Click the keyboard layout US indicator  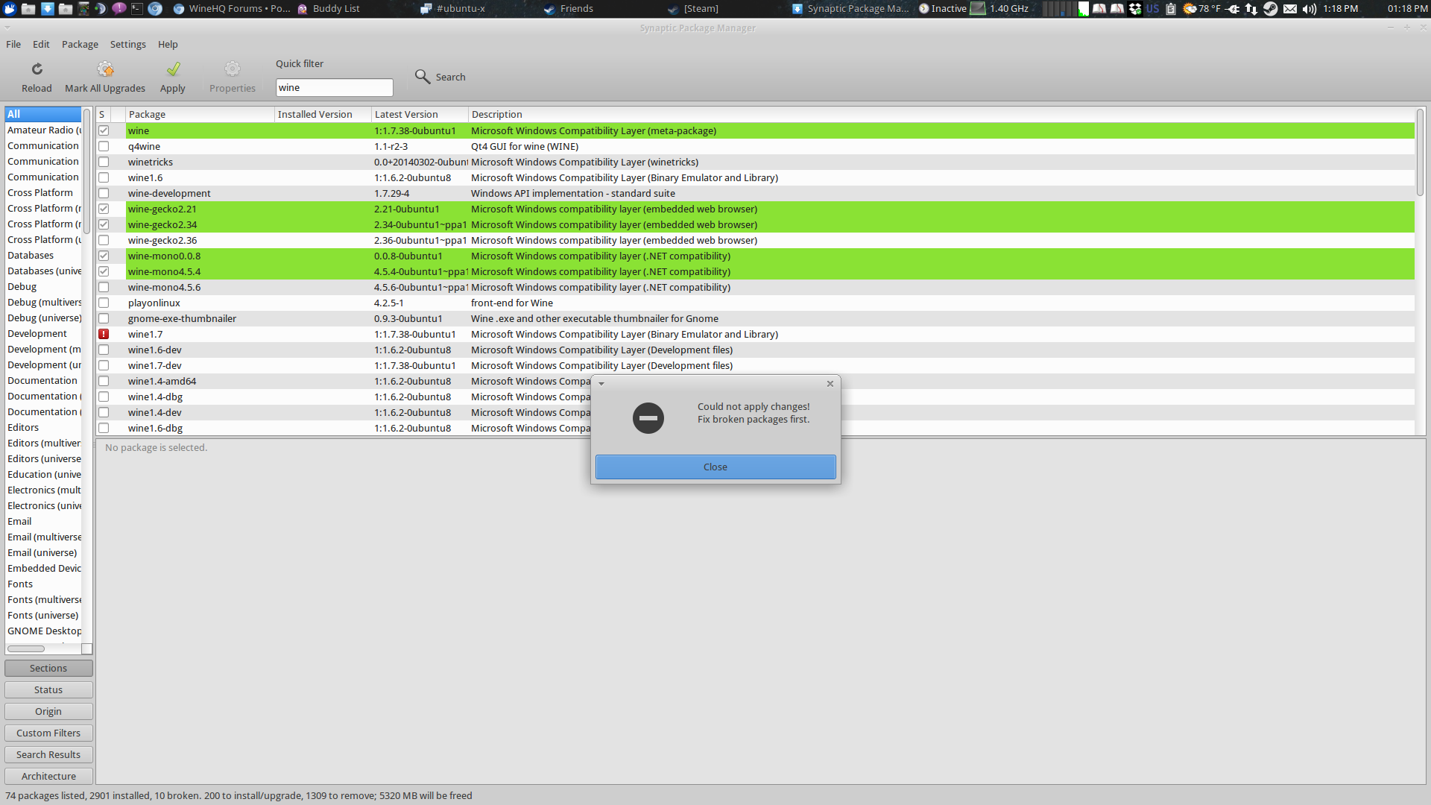tap(1153, 9)
